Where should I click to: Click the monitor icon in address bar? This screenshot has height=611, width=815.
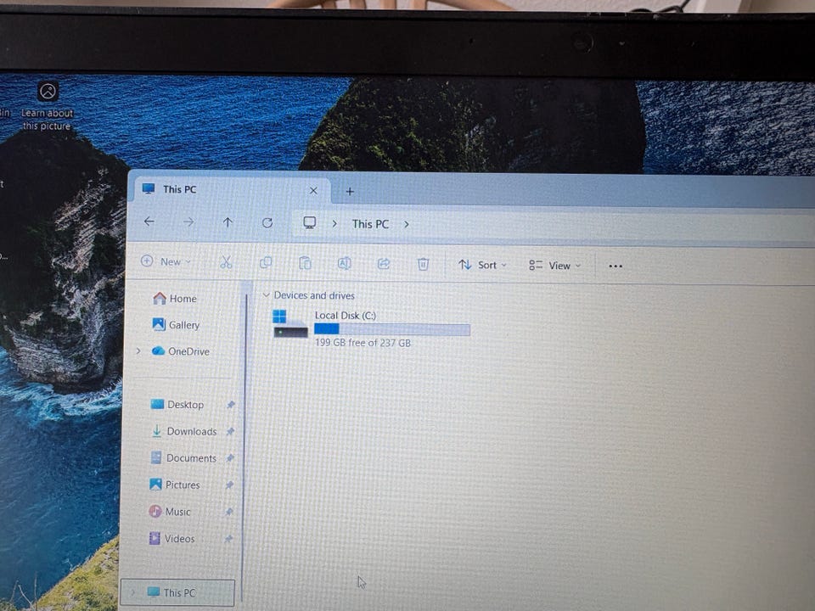tap(309, 223)
